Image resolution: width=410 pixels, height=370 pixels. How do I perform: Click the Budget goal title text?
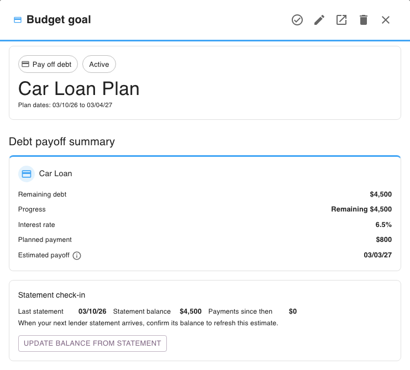59,19
